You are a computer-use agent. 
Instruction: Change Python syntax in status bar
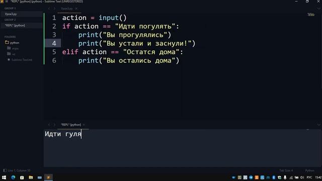coord(310,170)
